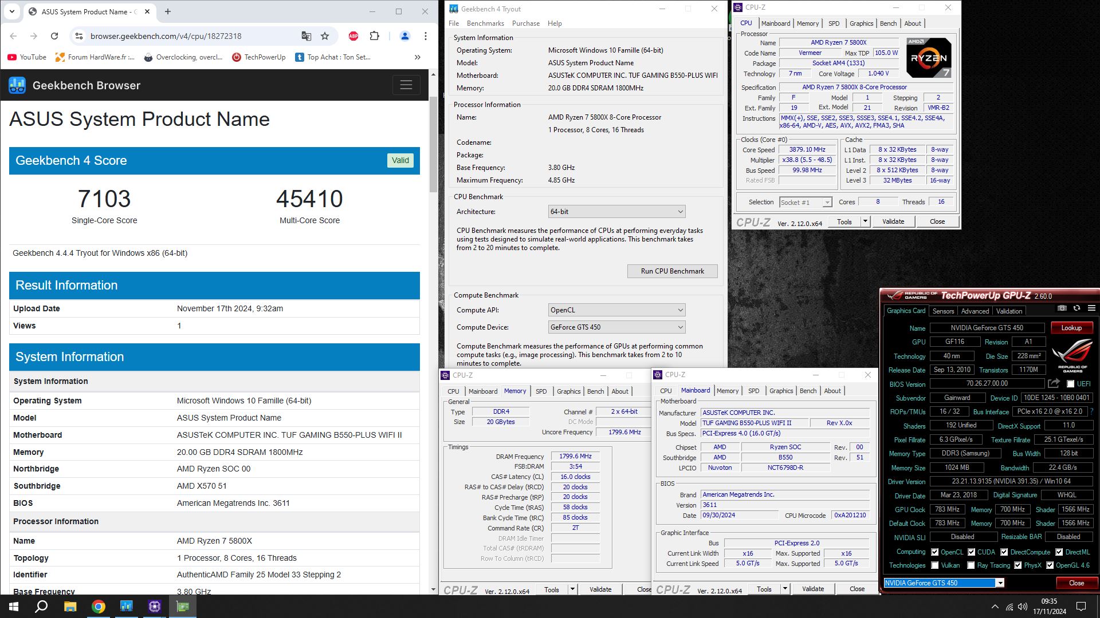Viewport: 1100px width, 618px height.
Task: Open the Bench tab in CPU-Z CPU window
Action: pos(888,23)
